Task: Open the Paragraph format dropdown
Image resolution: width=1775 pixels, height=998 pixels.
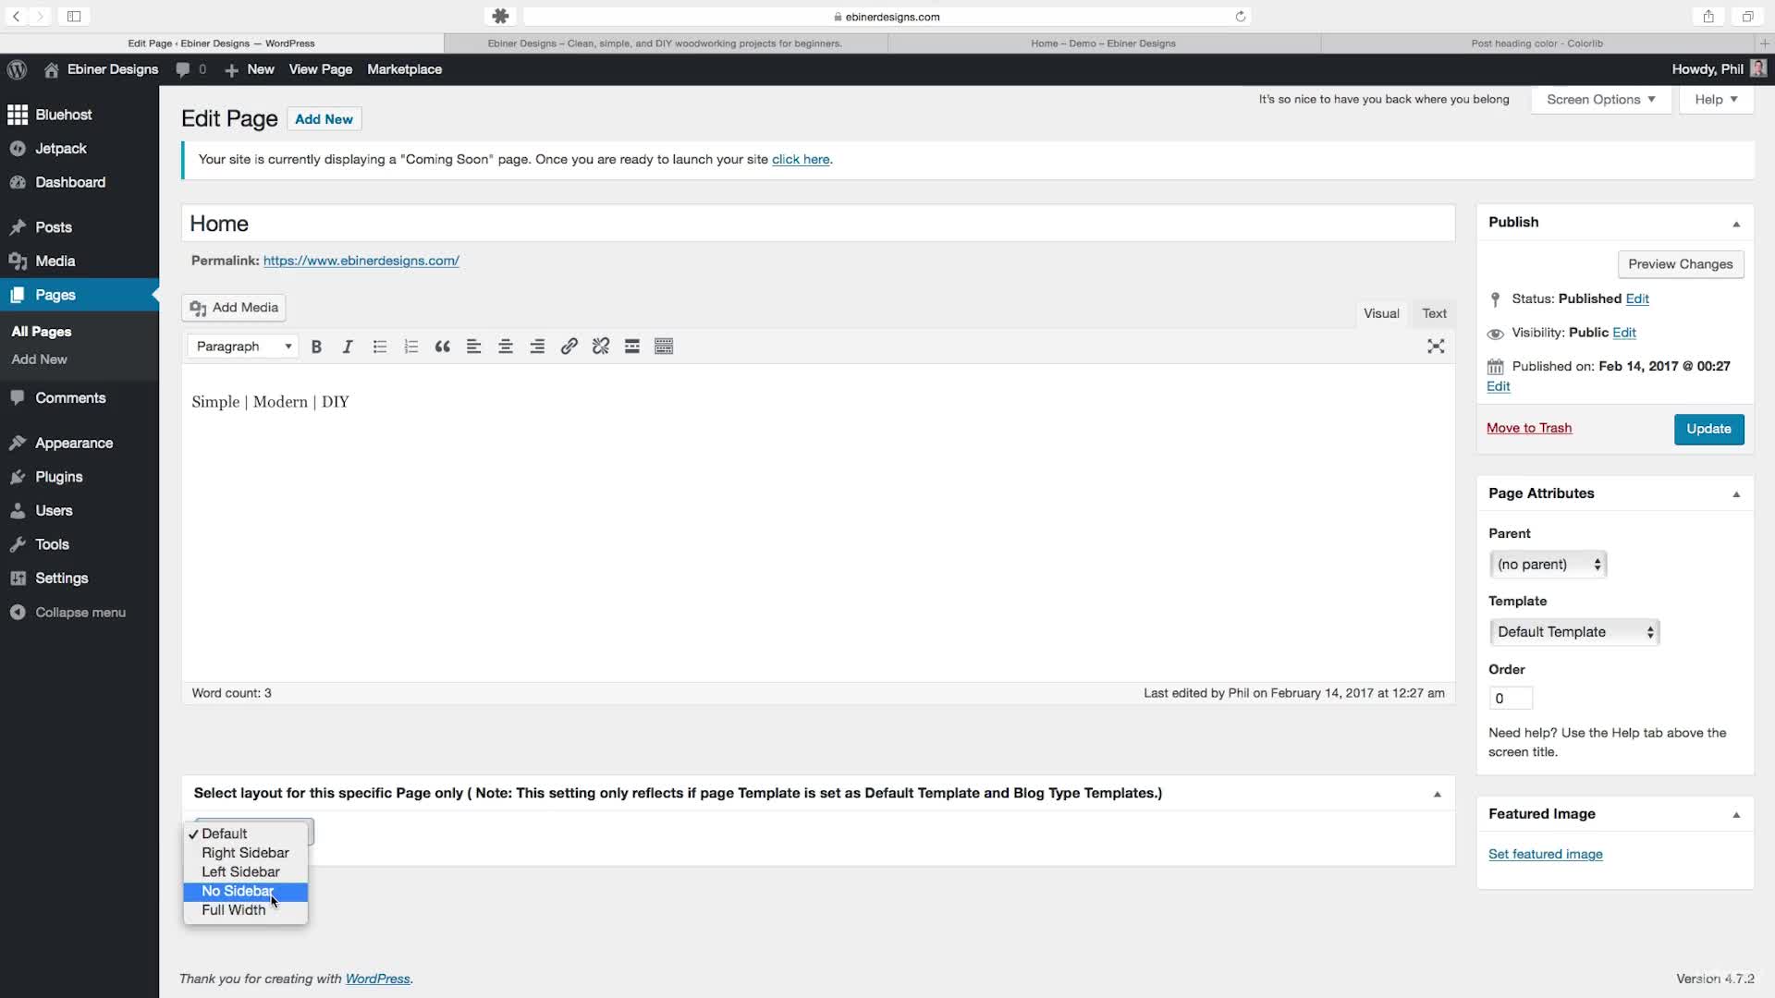Action: 242,347
